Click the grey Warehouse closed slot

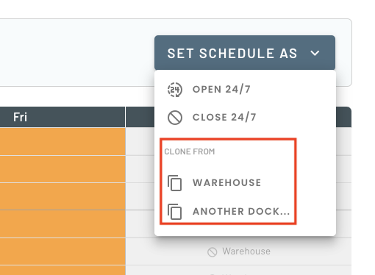click(x=238, y=251)
